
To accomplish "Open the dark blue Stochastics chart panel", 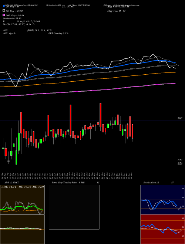I will point(162,200).
